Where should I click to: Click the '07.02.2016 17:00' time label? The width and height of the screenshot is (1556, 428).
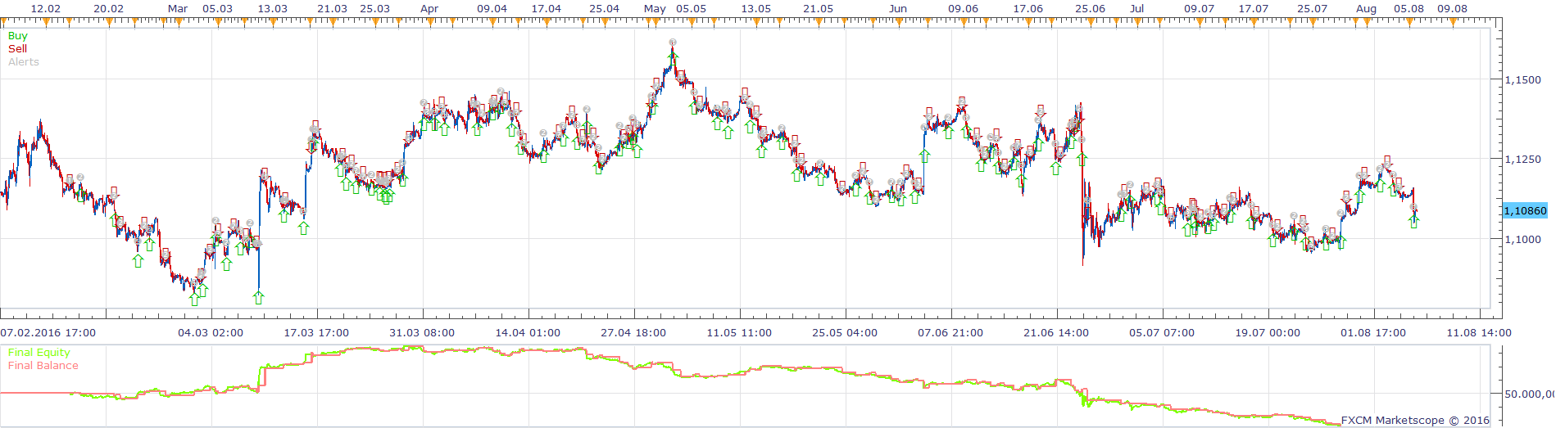coord(48,332)
